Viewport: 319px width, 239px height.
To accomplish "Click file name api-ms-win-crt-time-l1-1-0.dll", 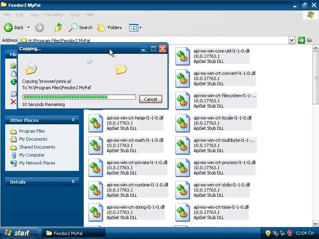I will coord(221,207).
